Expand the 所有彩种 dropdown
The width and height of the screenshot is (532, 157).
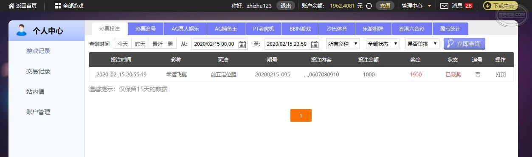[x=343, y=44]
